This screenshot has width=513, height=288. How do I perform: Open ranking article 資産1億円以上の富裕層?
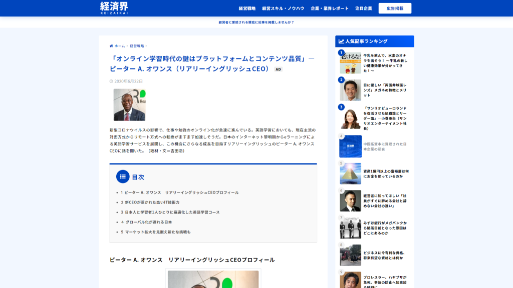coord(386,173)
